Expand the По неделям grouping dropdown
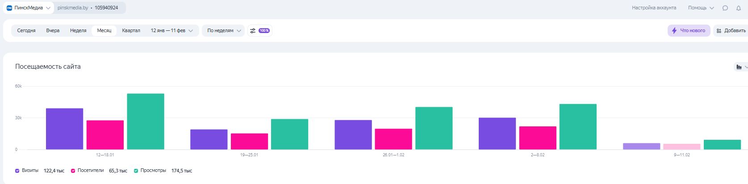Viewport: 748px width, 184px height. 224,31
